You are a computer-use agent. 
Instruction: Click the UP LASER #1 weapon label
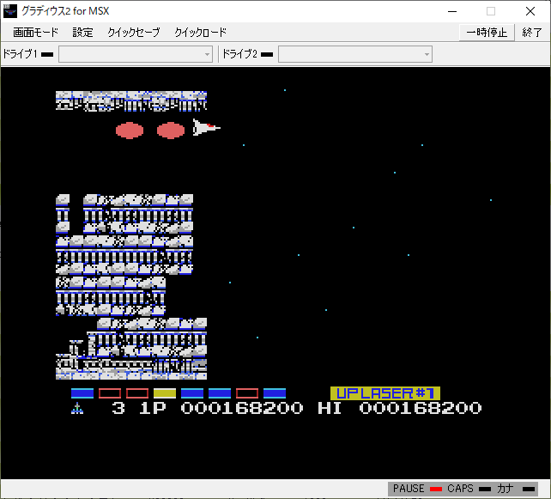click(x=385, y=393)
